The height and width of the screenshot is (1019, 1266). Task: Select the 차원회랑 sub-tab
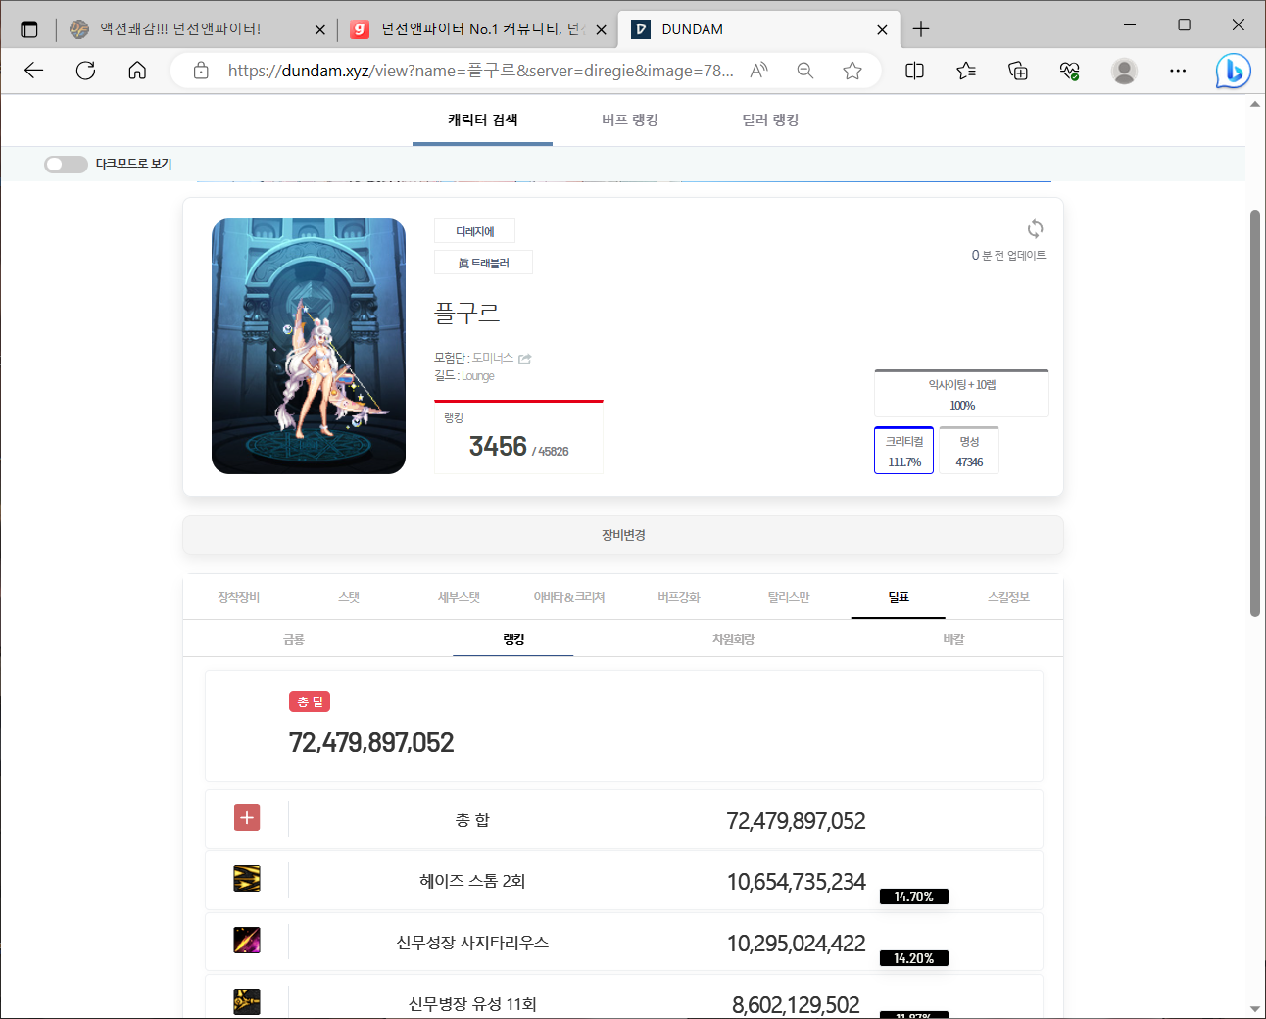(733, 639)
